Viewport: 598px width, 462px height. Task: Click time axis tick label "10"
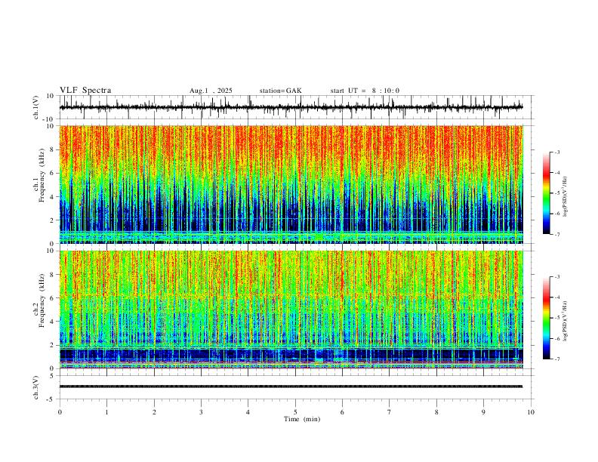[531, 412]
